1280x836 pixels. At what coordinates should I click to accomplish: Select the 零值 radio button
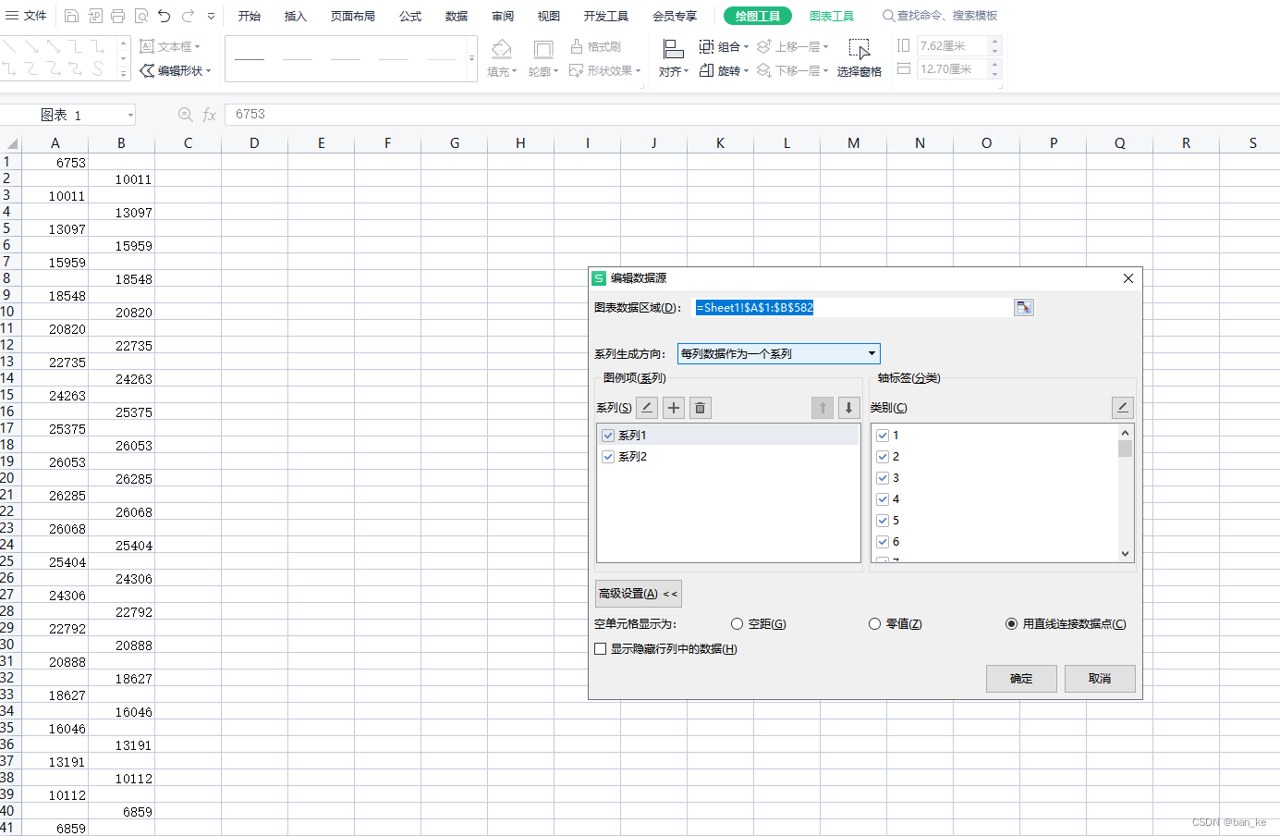click(x=874, y=624)
